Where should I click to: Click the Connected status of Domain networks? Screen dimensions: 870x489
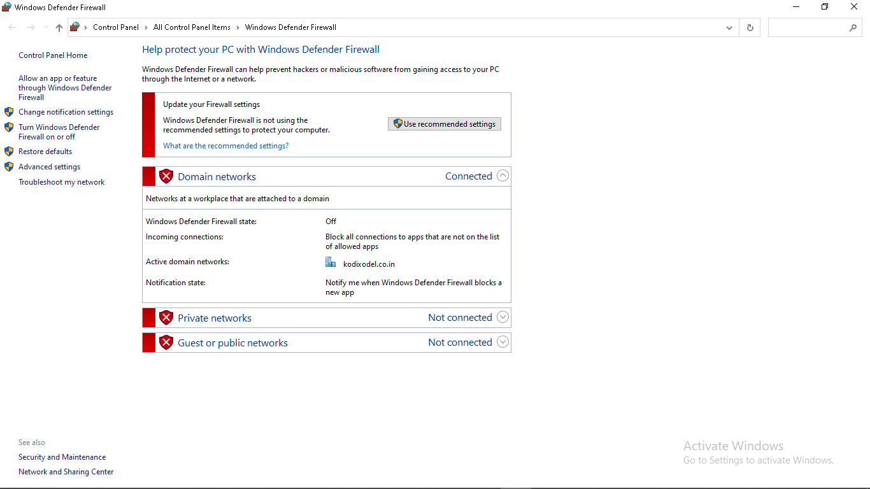pyautogui.click(x=469, y=176)
